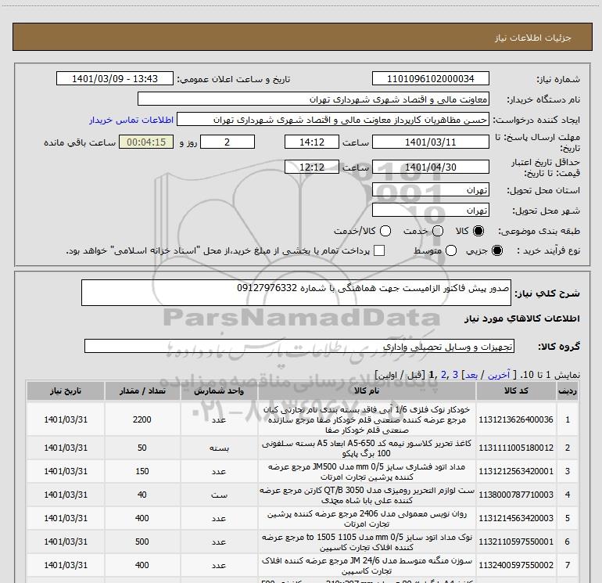The image size is (602, 583).
Task: Click the ballpoint pen item description in row 1
Action: (x=367, y=419)
